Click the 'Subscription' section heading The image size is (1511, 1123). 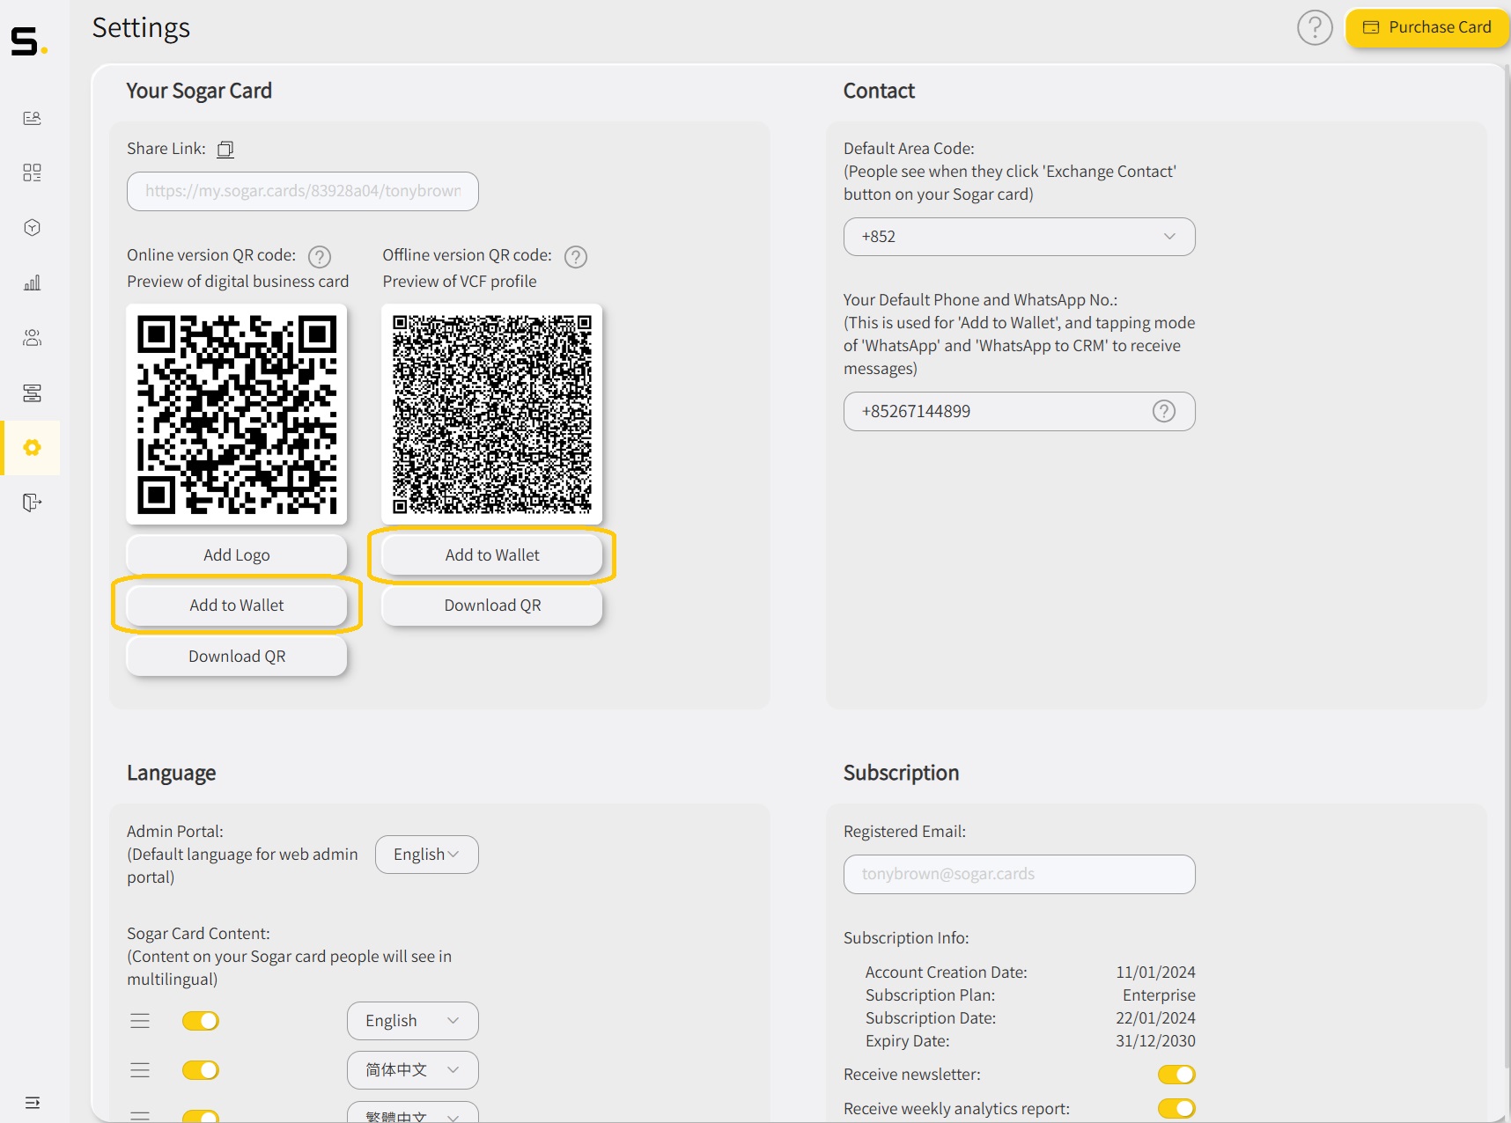click(x=901, y=773)
